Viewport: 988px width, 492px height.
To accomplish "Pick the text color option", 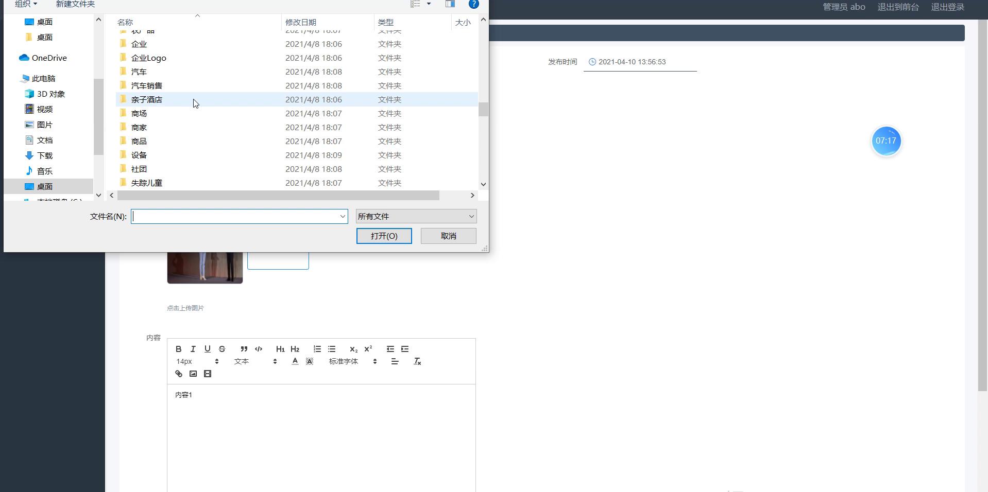I will [x=295, y=361].
